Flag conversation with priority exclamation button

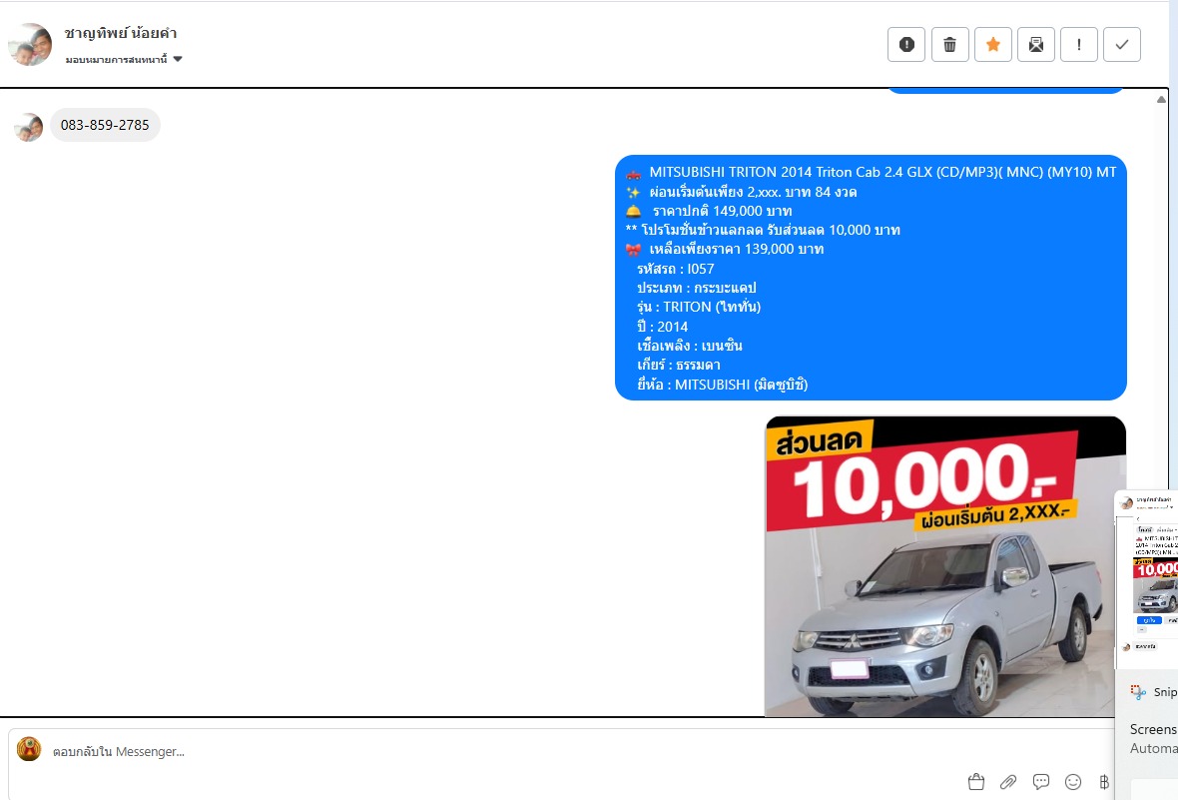(1079, 44)
